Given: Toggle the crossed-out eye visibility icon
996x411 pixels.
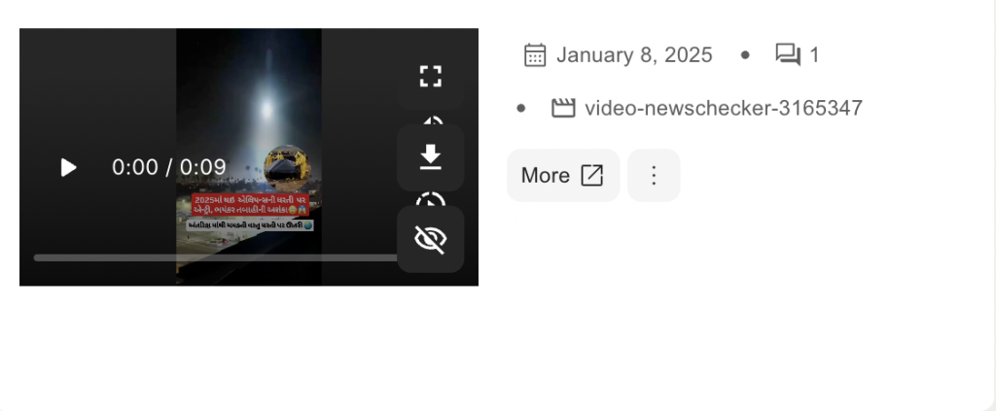Looking at the screenshot, I should click(431, 239).
